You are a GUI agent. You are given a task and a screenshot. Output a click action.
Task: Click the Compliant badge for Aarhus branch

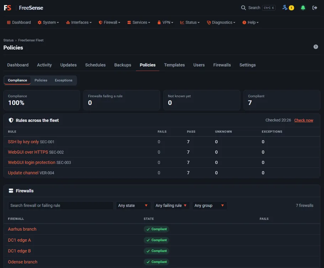(x=156, y=229)
